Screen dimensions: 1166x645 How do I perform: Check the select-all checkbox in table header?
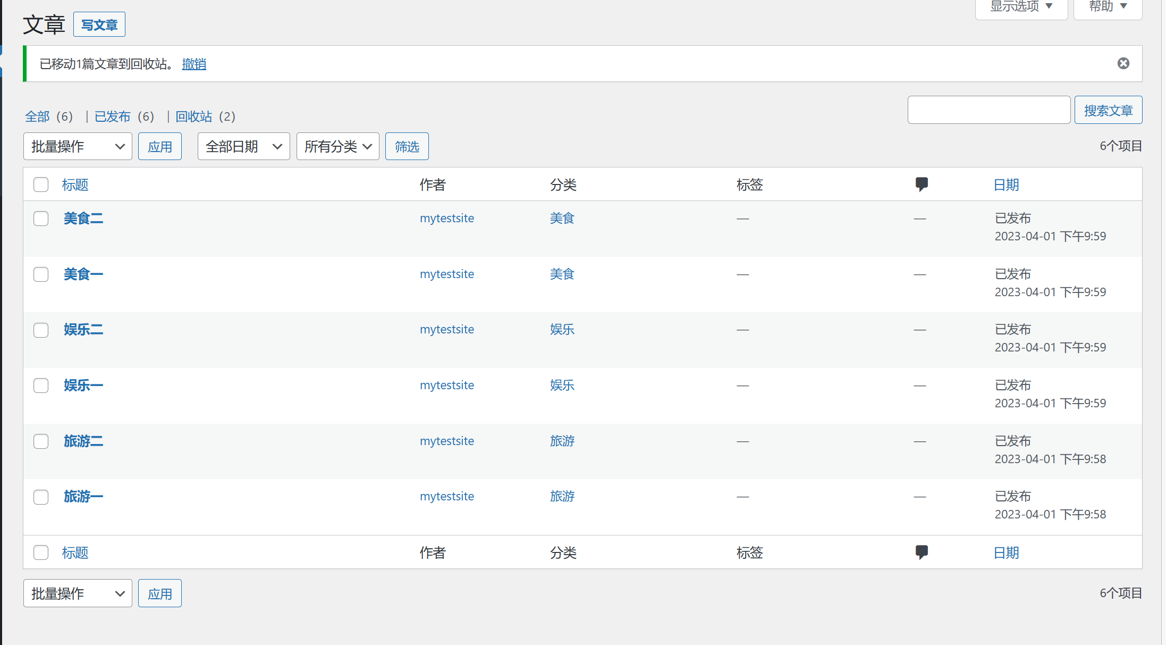[41, 185]
